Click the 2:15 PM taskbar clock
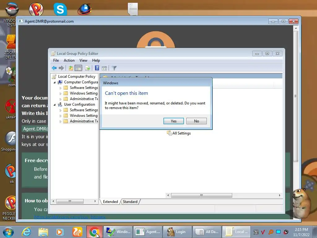This screenshot has width=317, height=238. [x=301, y=230]
